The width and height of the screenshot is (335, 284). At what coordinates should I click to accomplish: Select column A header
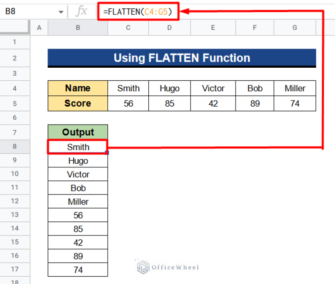(x=39, y=28)
